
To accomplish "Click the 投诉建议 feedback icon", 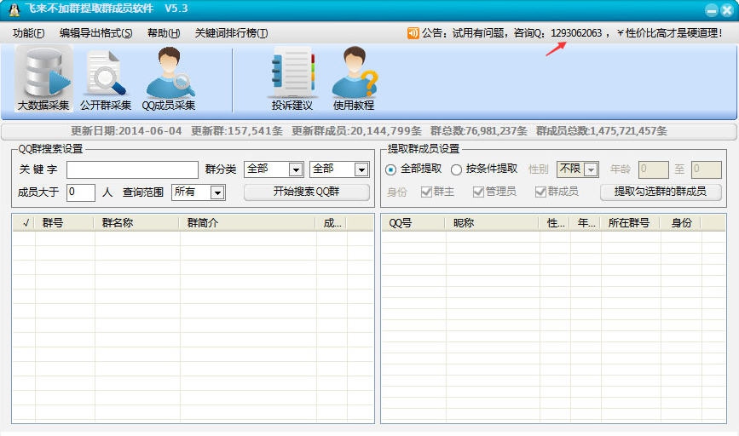I will [x=292, y=79].
